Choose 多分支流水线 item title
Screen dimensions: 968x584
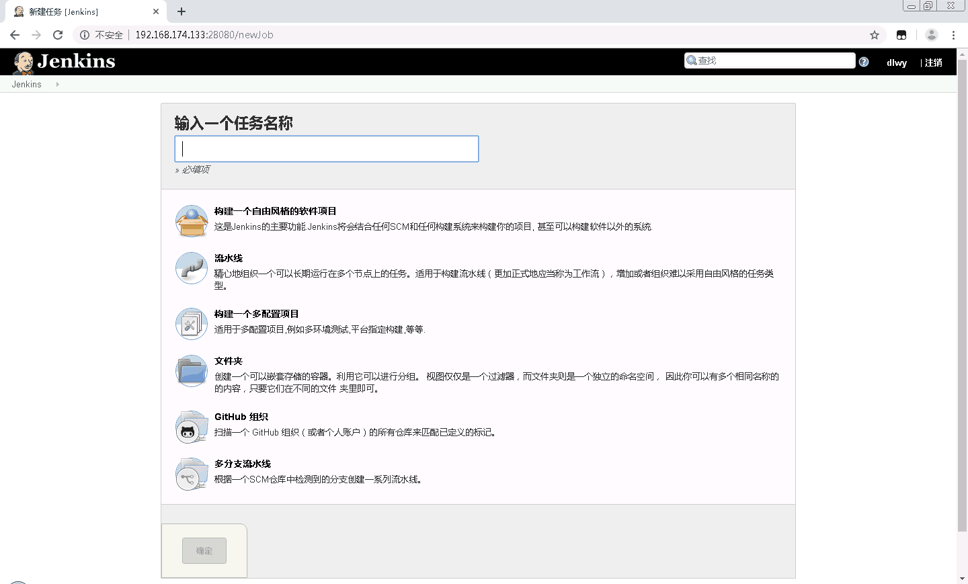click(x=243, y=464)
